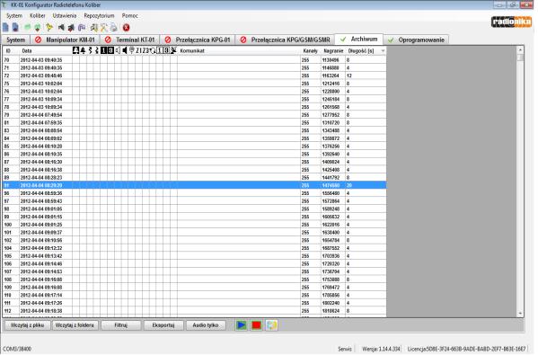Switch to the Oprogramowanie tab

[416, 40]
